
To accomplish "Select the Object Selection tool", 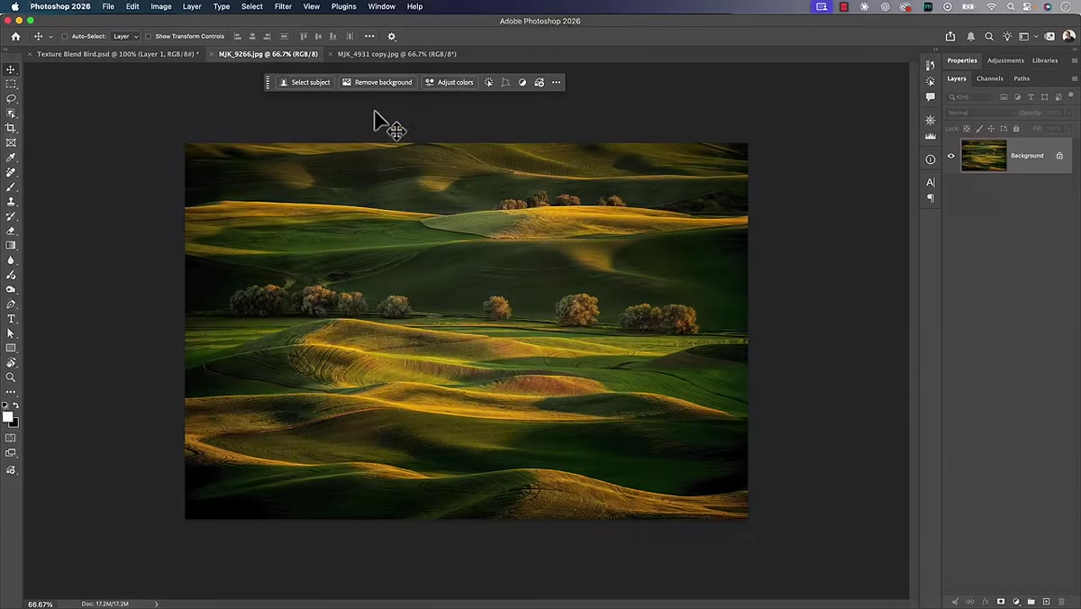I will click(x=11, y=114).
